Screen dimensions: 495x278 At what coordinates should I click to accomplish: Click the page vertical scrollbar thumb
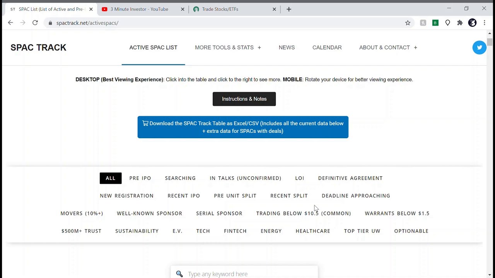[490, 42]
